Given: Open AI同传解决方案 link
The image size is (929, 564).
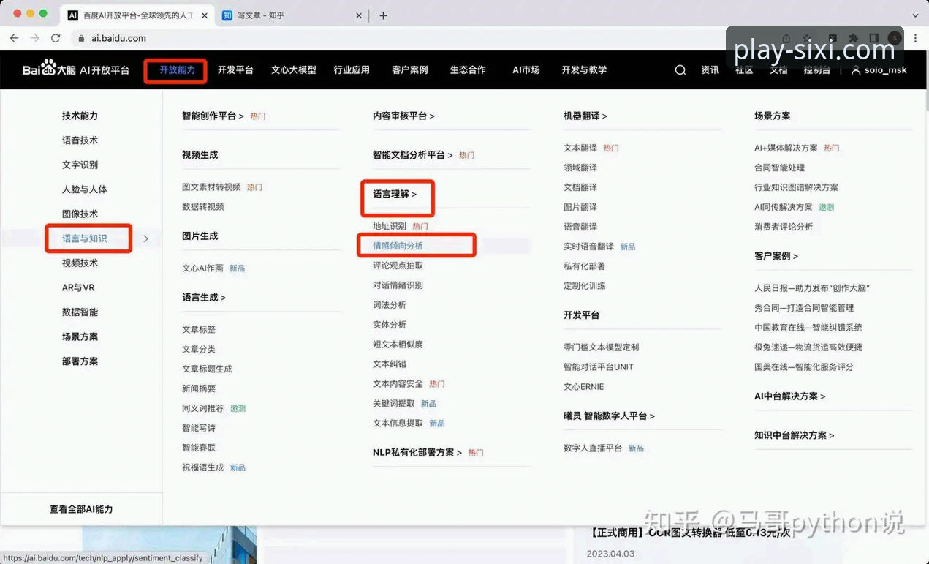Looking at the screenshot, I should coord(784,207).
